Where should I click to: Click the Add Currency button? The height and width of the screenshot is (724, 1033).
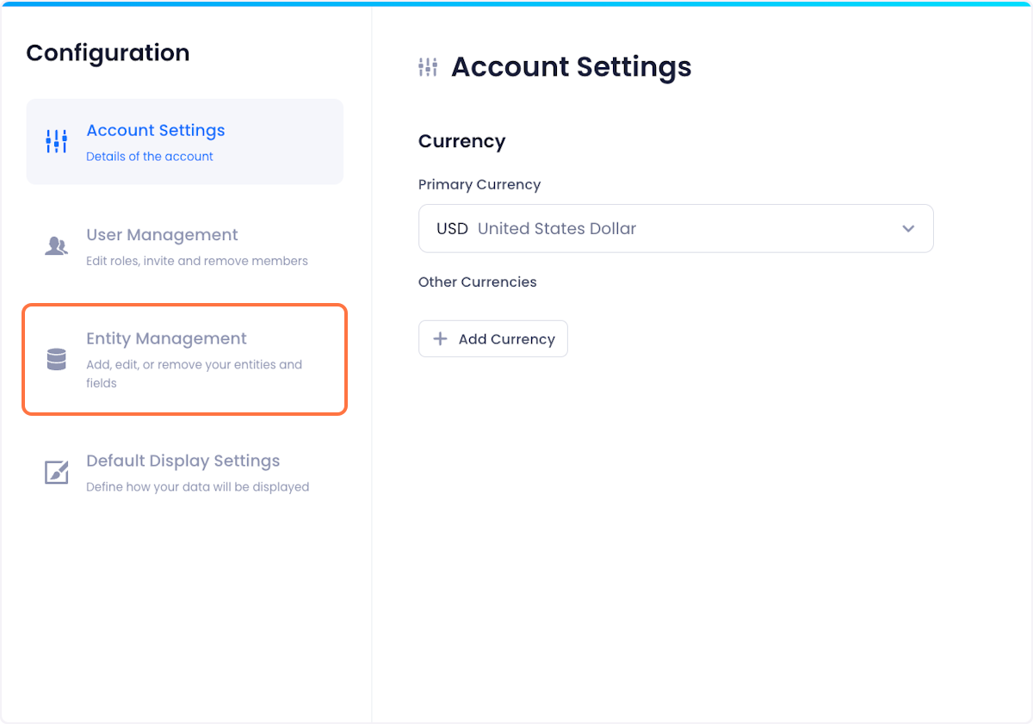coord(493,339)
